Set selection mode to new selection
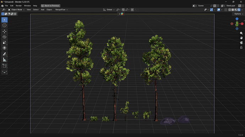 point(3,14)
